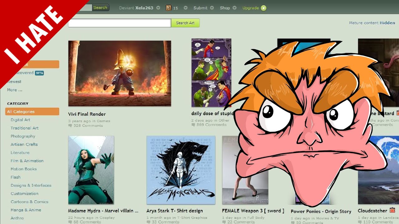Click the BETA badge next to Undiscovered
Viewport: 399px width, 224px height.
click(x=39, y=73)
